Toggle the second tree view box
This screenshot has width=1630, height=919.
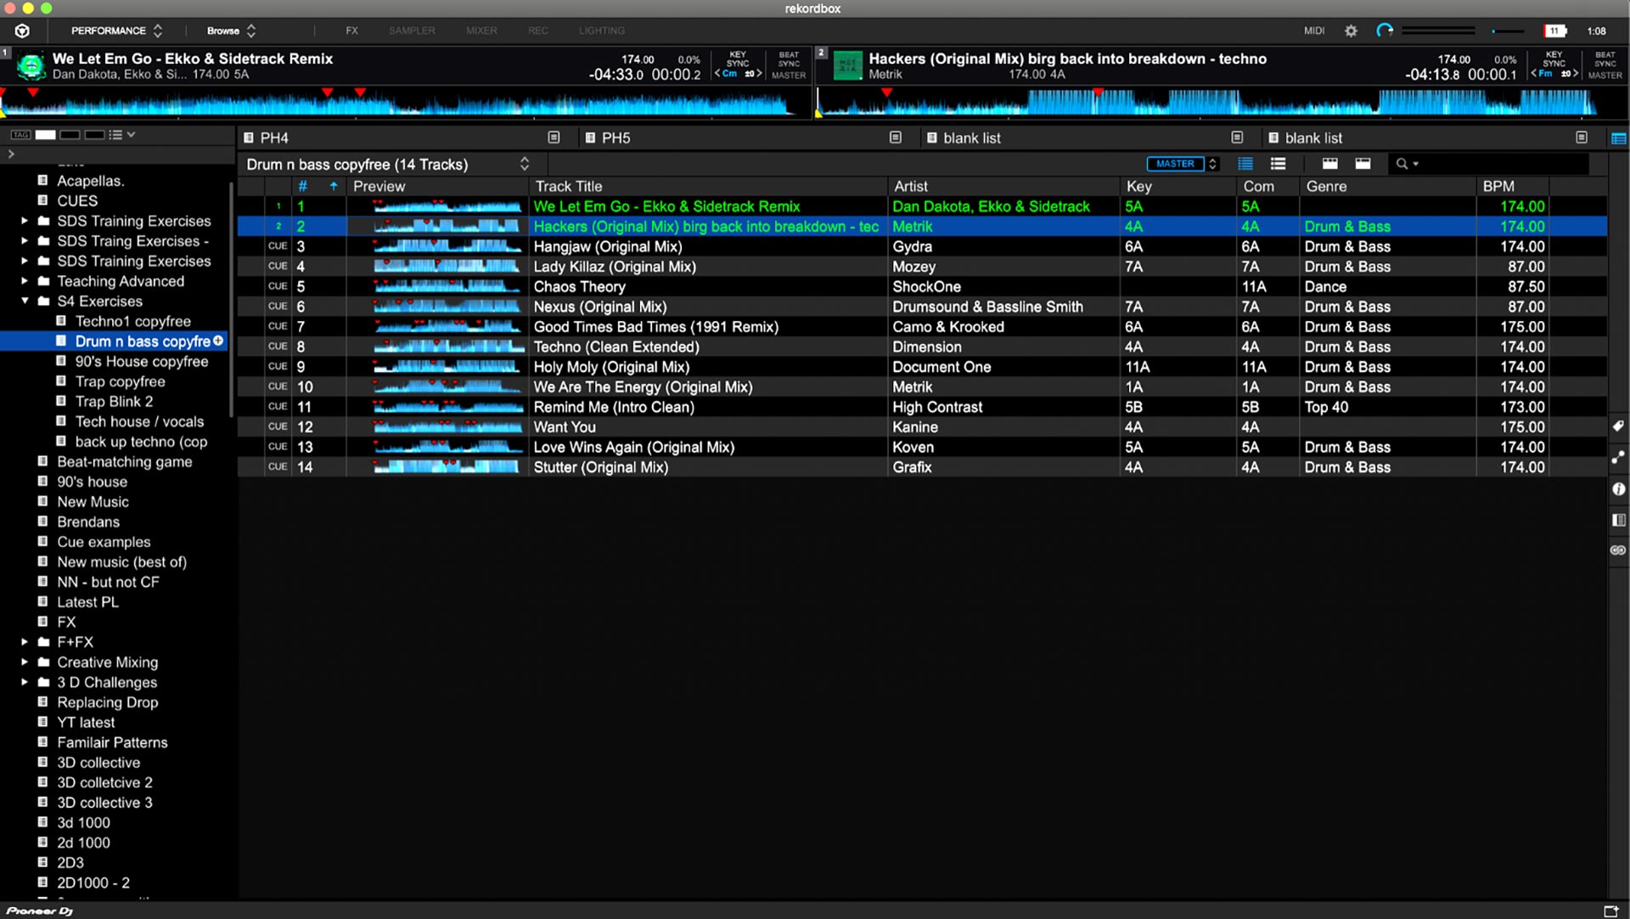tap(70, 135)
